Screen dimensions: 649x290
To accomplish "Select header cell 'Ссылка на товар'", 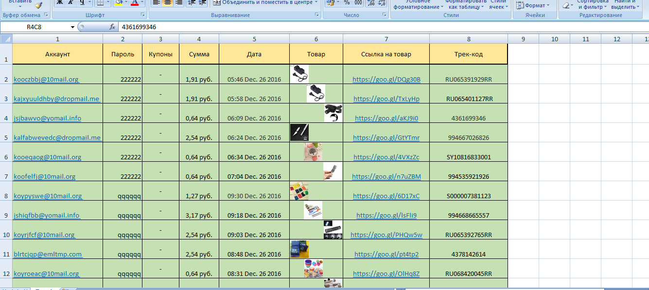I will pyautogui.click(x=386, y=54).
